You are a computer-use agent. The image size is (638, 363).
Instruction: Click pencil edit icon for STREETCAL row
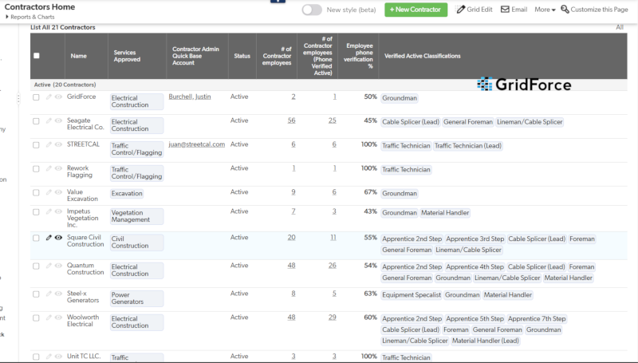point(49,144)
